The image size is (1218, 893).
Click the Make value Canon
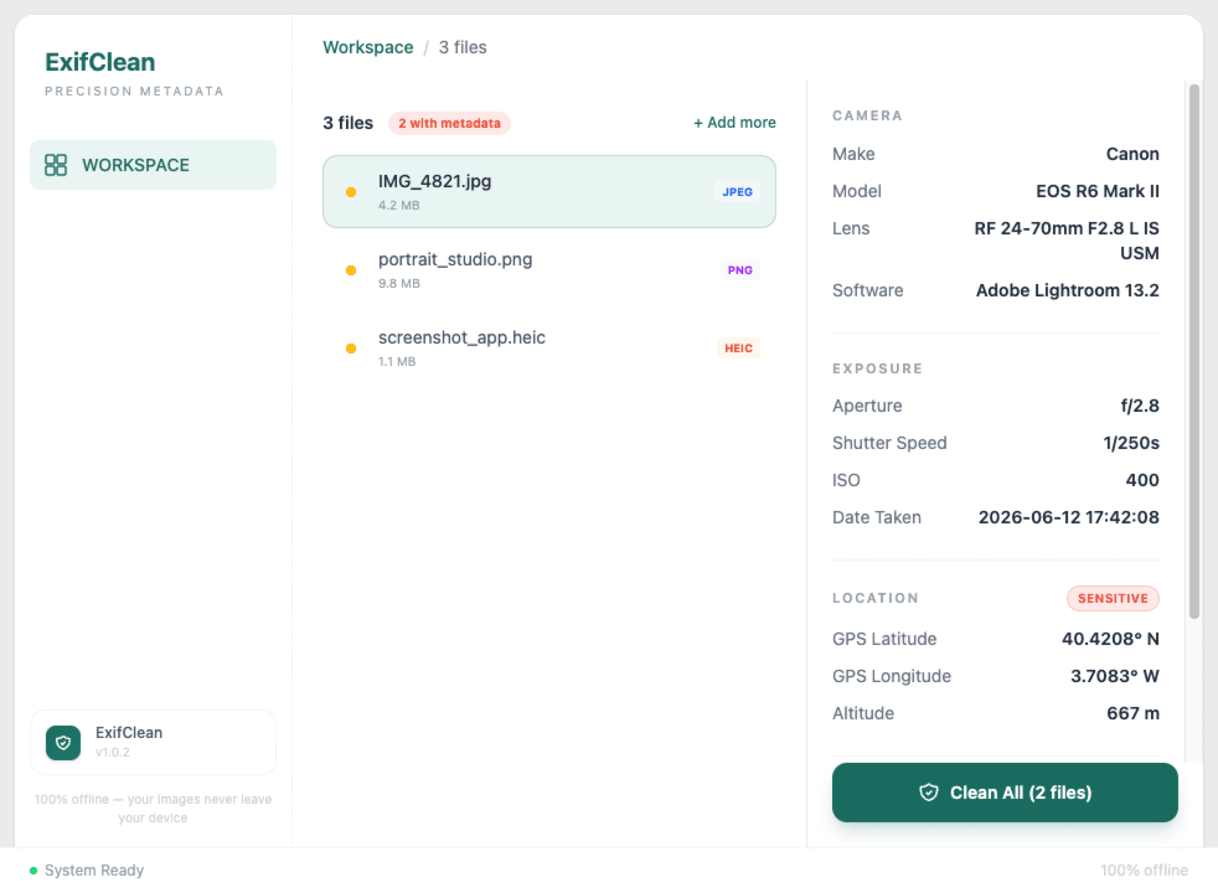tap(1132, 154)
